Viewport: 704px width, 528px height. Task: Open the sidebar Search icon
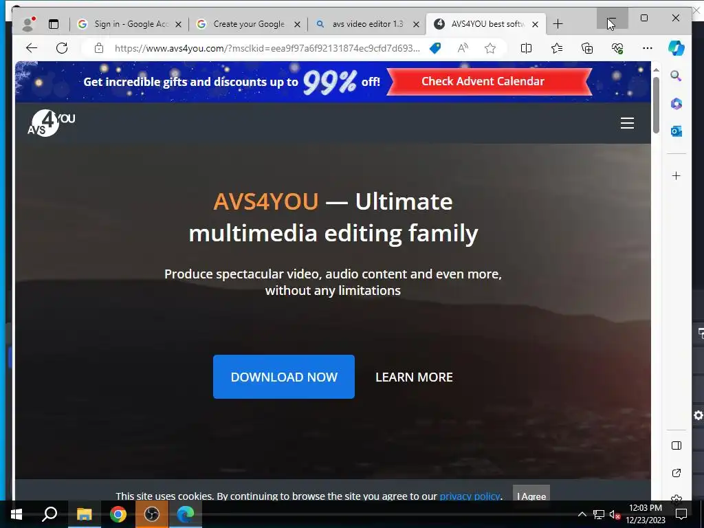[676, 76]
